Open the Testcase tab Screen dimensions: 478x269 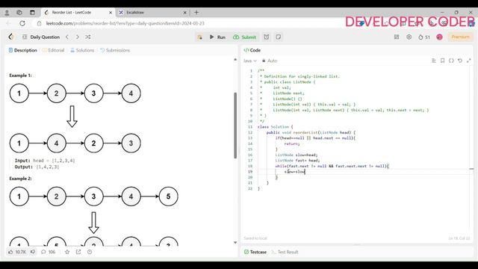click(x=255, y=252)
